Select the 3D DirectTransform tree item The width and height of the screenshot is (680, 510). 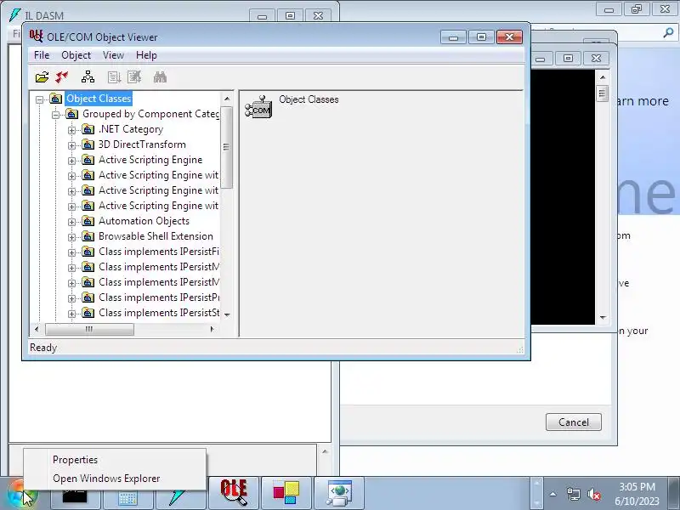pyautogui.click(x=142, y=144)
